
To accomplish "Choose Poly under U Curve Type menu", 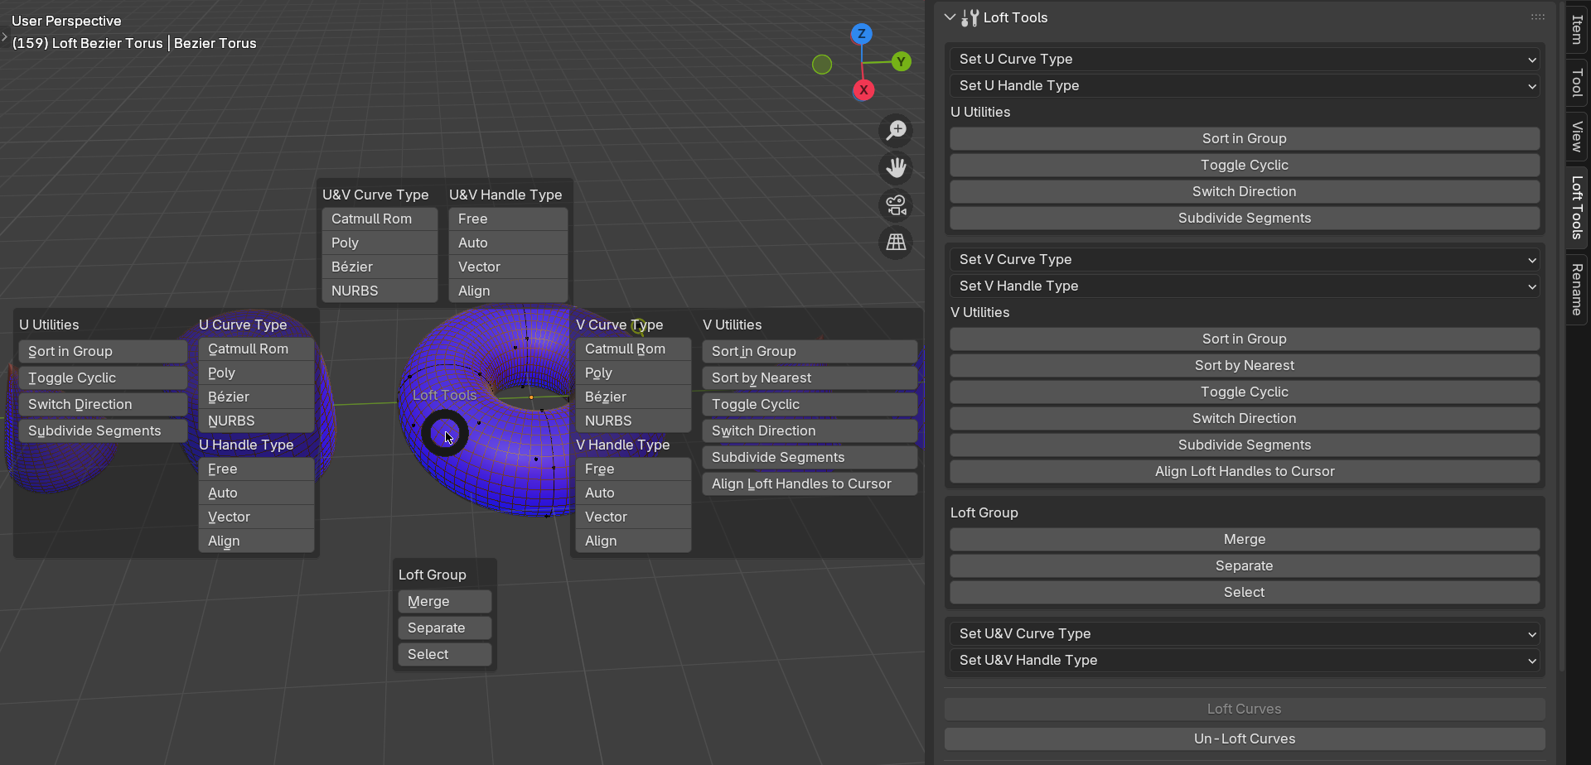I will click(x=256, y=373).
